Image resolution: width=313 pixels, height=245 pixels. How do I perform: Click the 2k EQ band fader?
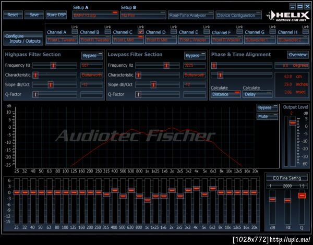click(x=172, y=190)
